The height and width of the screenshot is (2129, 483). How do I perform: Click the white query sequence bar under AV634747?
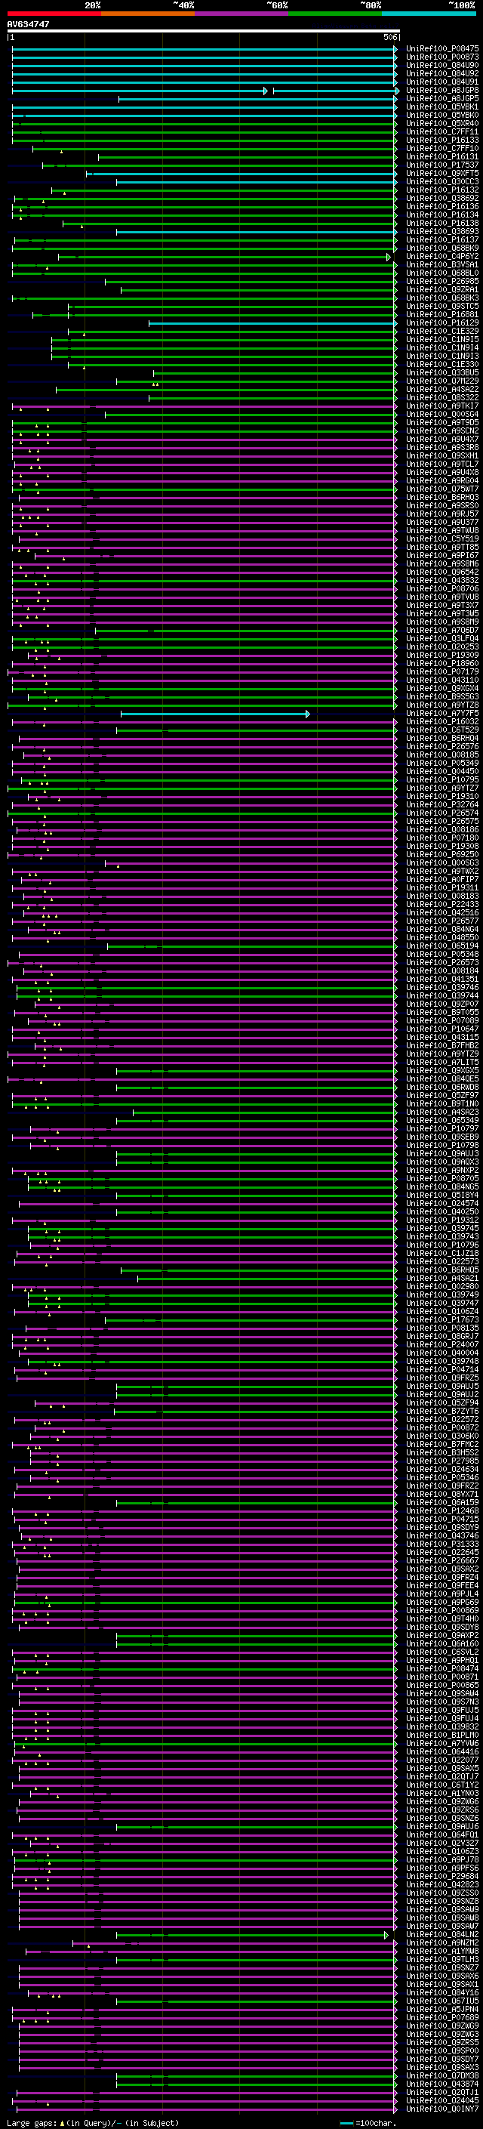203,32
